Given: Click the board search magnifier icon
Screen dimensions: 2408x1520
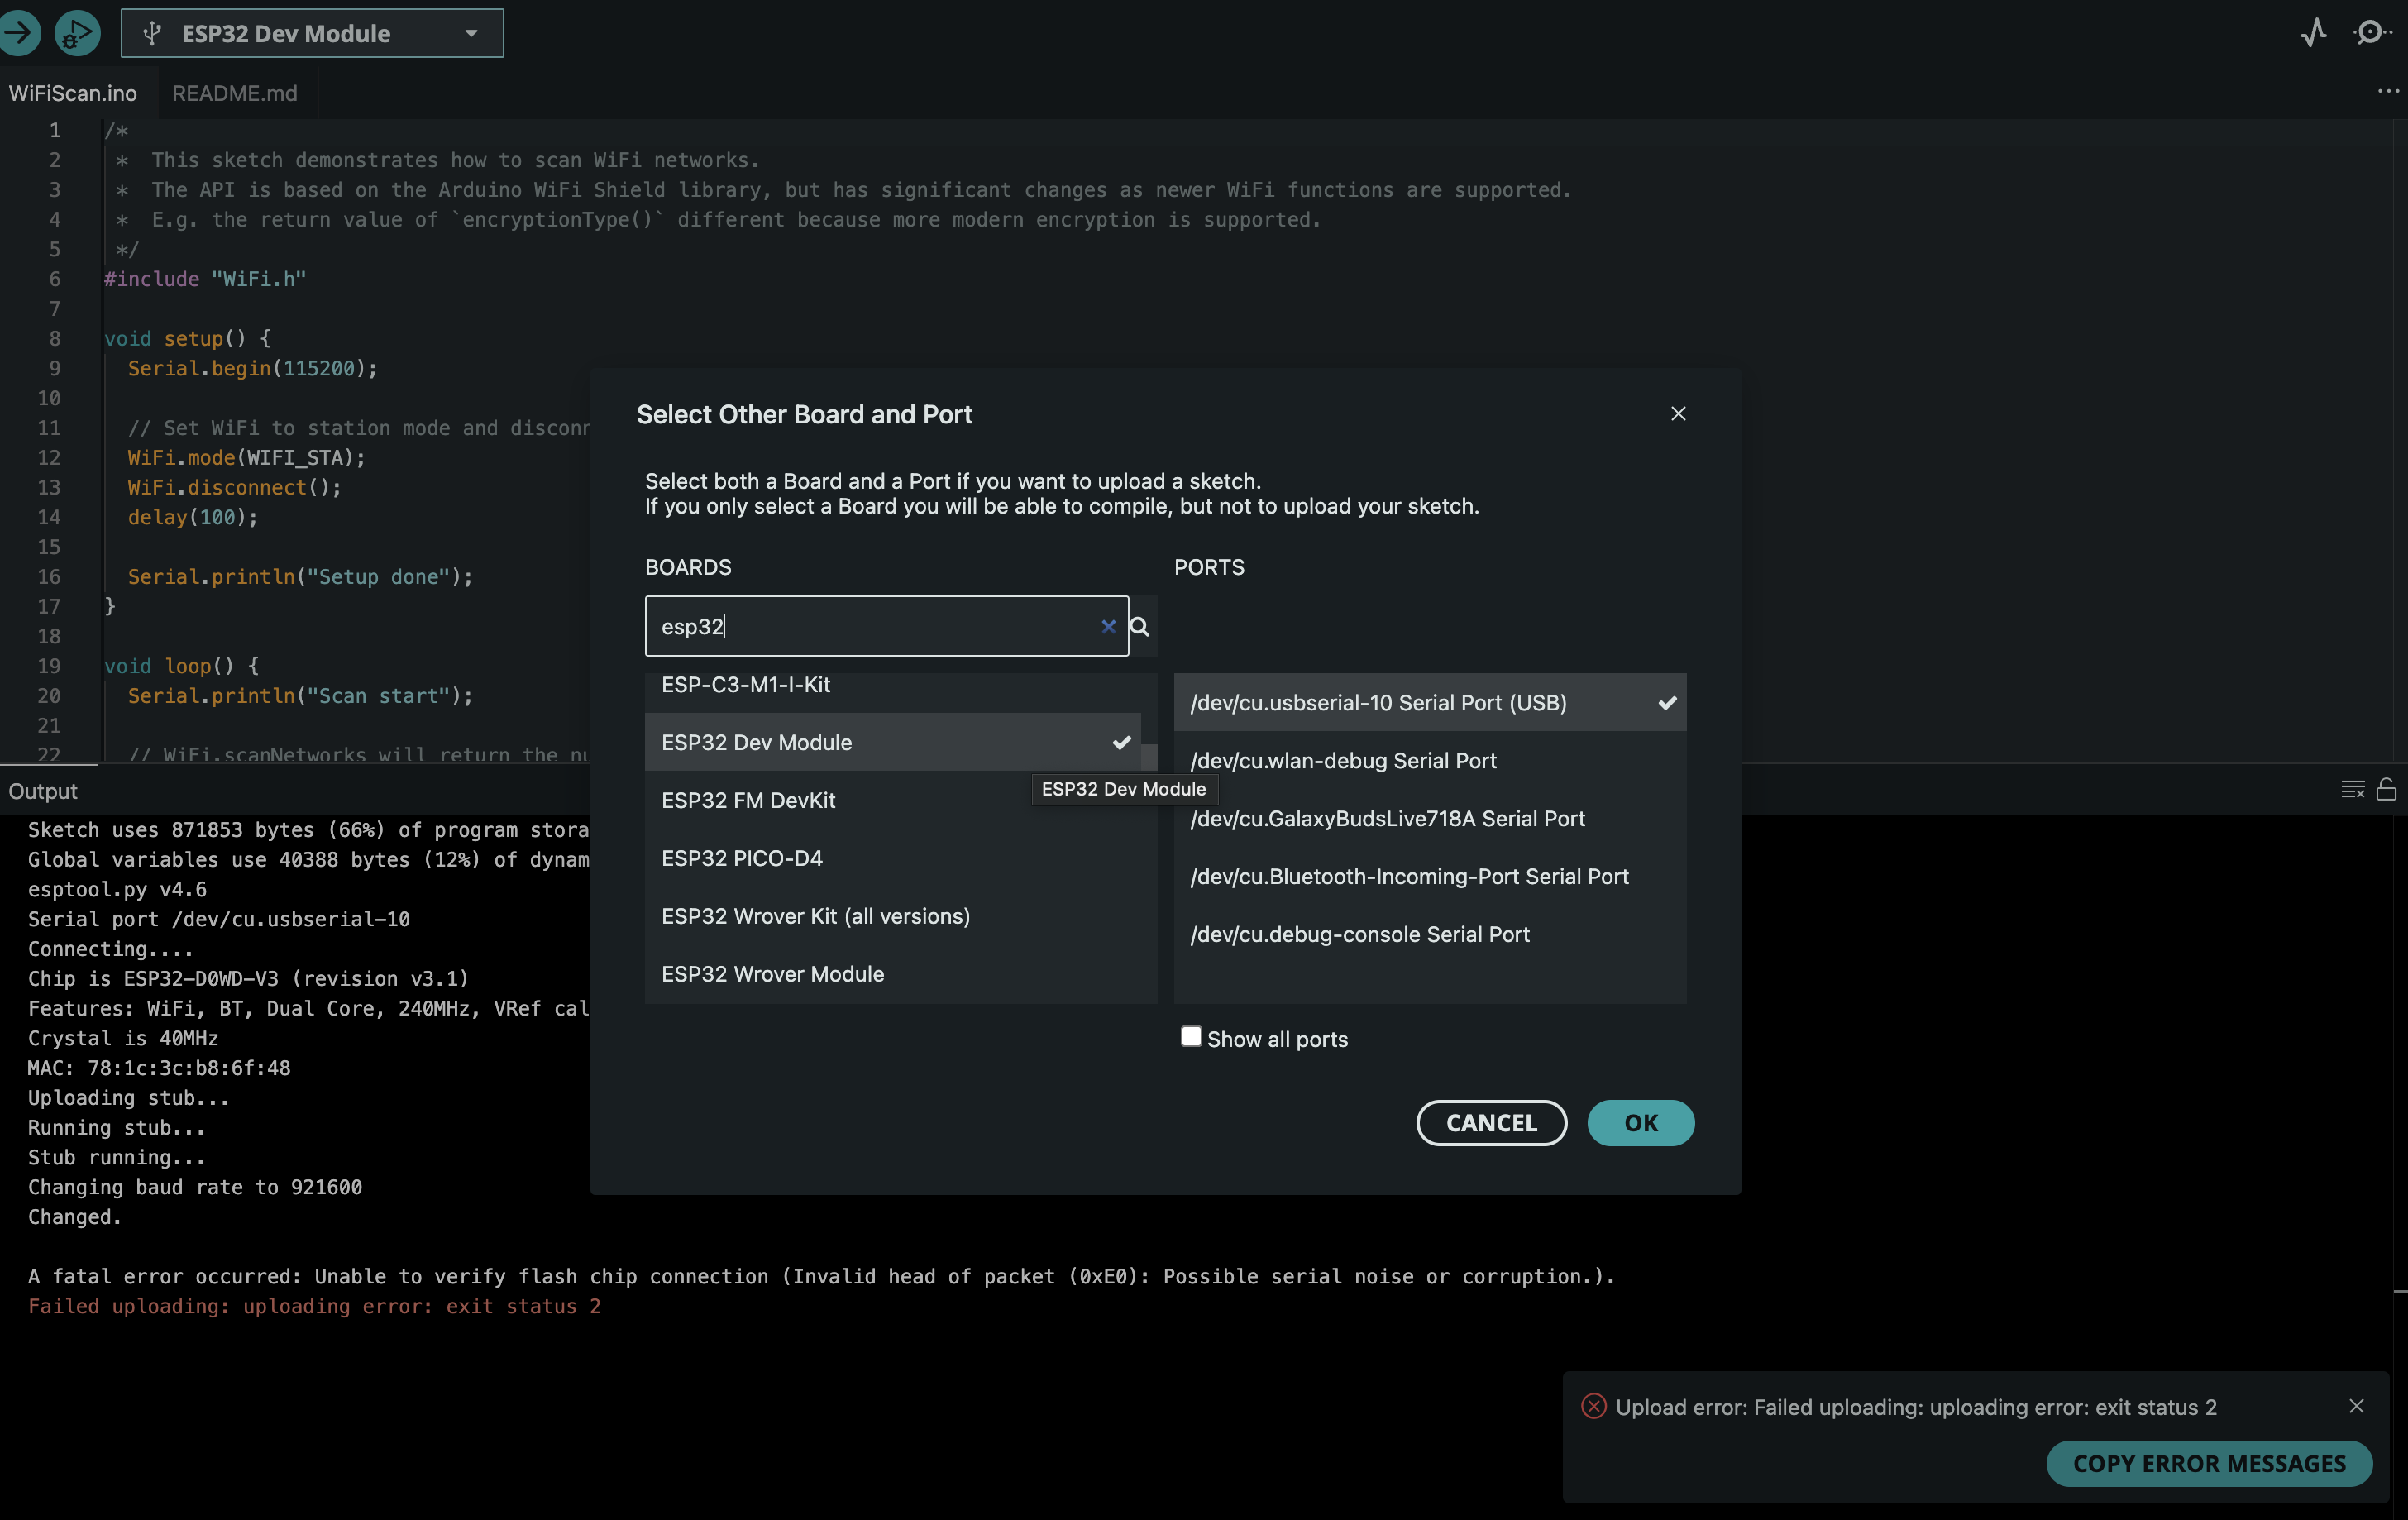Looking at the screenshot, I should [x=1140, y=626].
